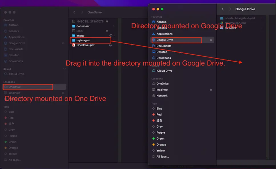Go back in Google Drive window
The width and height of the screenshot is (276, 169).
coord(223,9)
